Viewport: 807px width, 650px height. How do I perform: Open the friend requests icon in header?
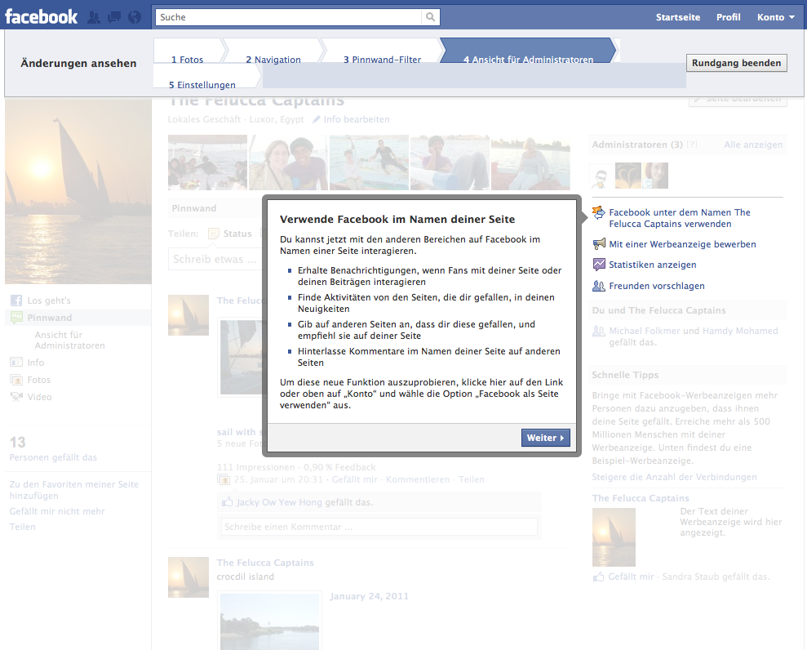tap(94, 17)
